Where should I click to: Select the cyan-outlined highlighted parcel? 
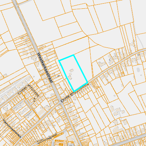coord(73,73)
